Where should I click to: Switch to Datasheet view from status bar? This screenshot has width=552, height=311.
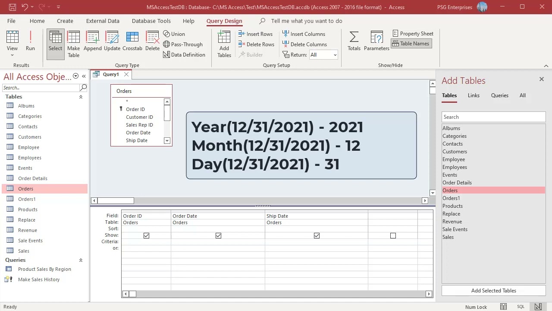[503, 307]
